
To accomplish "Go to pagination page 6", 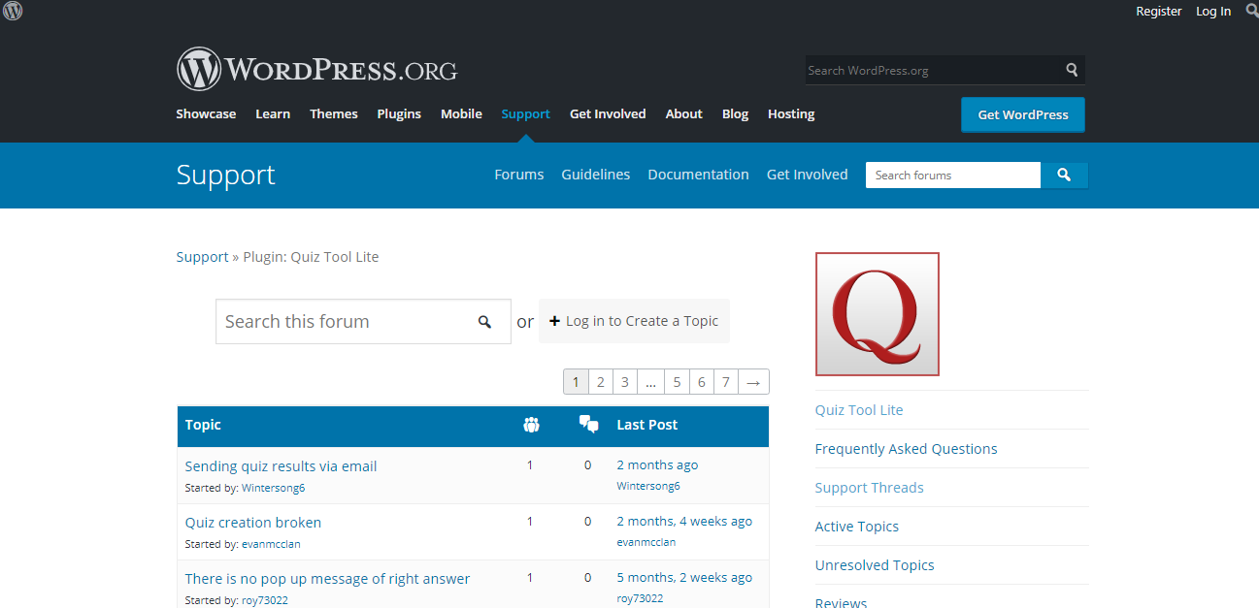I will pyautogui.click(x=702, y=382).
